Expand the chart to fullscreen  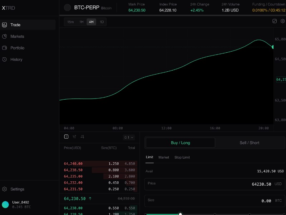click(x=275, y=21)
